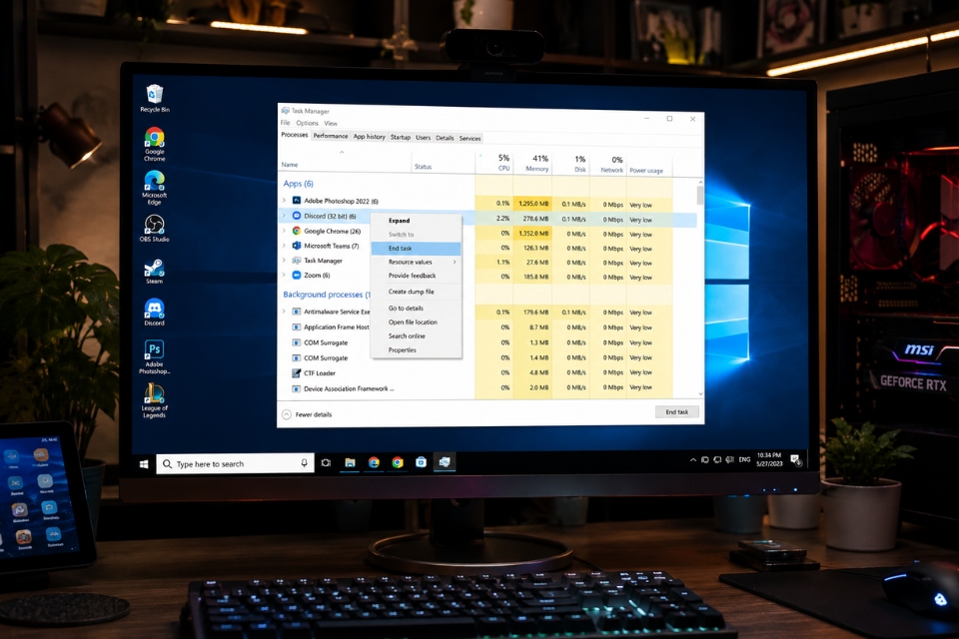Launch the Google Chrome desktop shortcut
This screenshot has width=959, height=639.
pyautogui.click(x=155, y=145)
